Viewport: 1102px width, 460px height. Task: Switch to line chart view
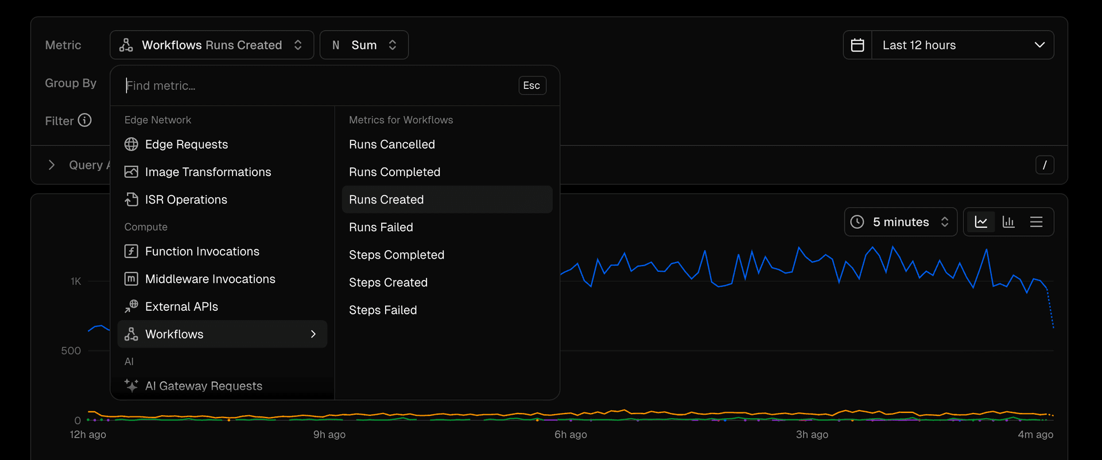[x=981, y=222]
